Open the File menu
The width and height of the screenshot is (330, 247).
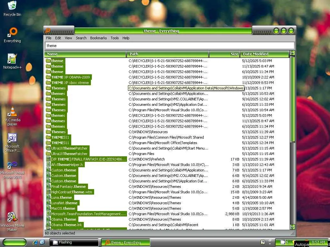pyautogui.click(x=49, y=38)
